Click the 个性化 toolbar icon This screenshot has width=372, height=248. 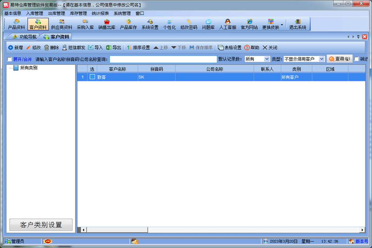tap(169, 24)
